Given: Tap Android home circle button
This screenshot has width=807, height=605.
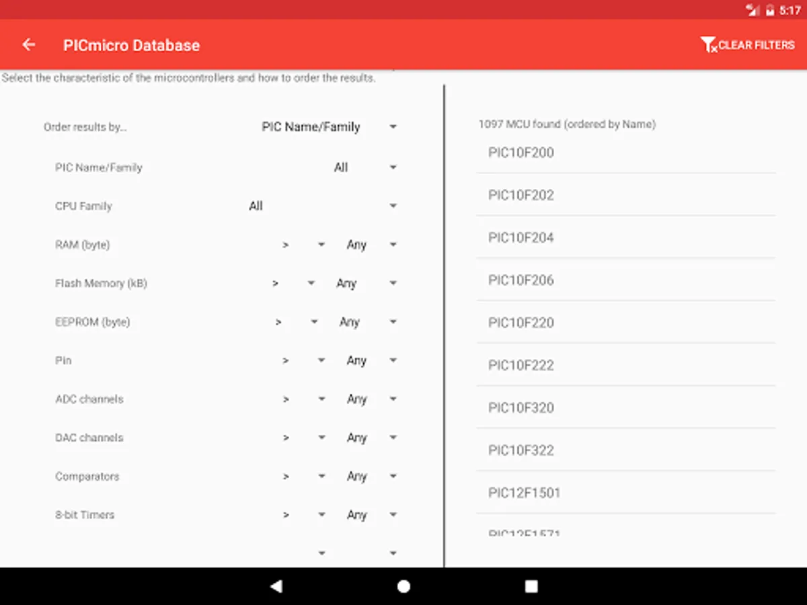Looking at the screenshot, I should point(403,586).
